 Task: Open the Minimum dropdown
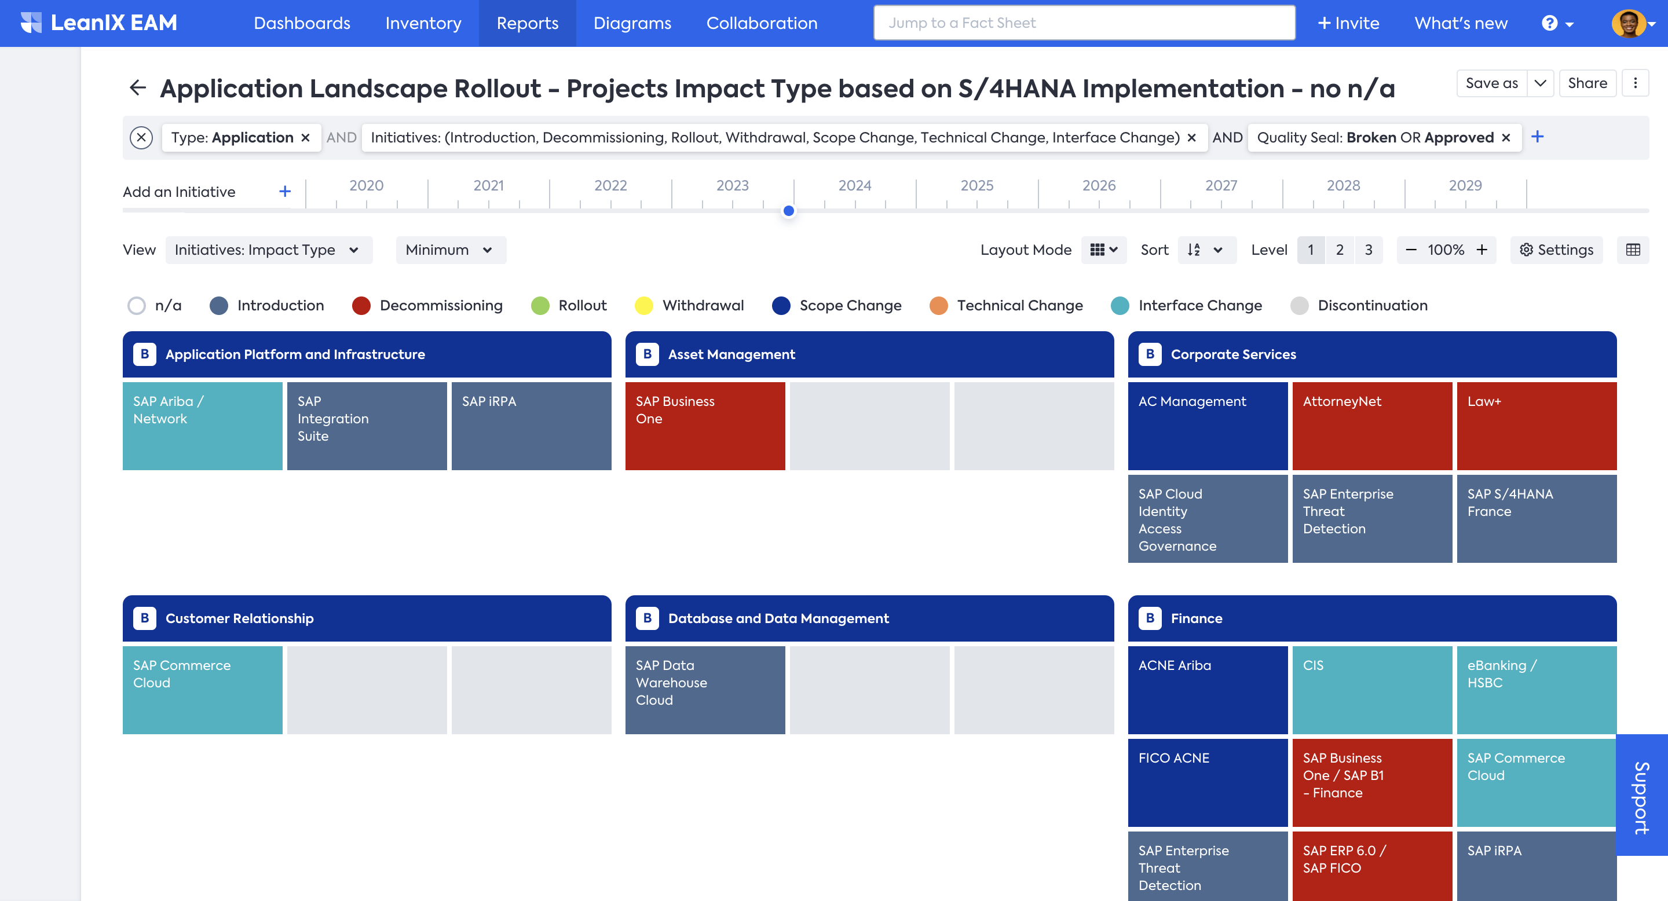click(x=451, y=250)
